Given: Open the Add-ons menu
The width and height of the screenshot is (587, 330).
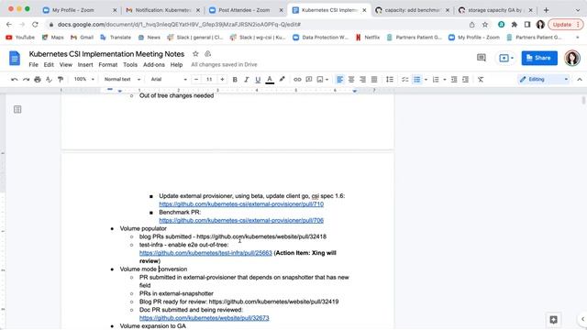Looking at the screenshot, I should pyautogui.click(x=154, y=65).
